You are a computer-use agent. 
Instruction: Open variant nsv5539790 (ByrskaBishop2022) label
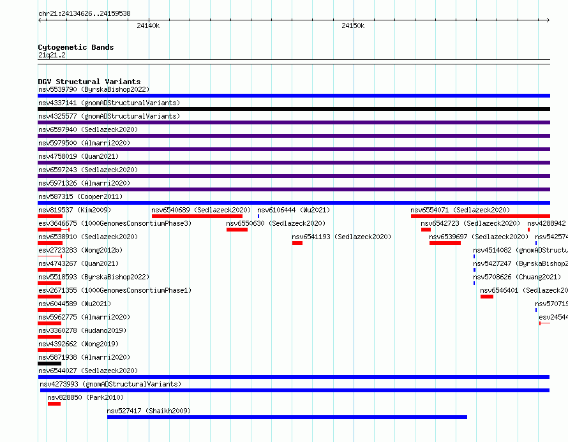point(93,89)
